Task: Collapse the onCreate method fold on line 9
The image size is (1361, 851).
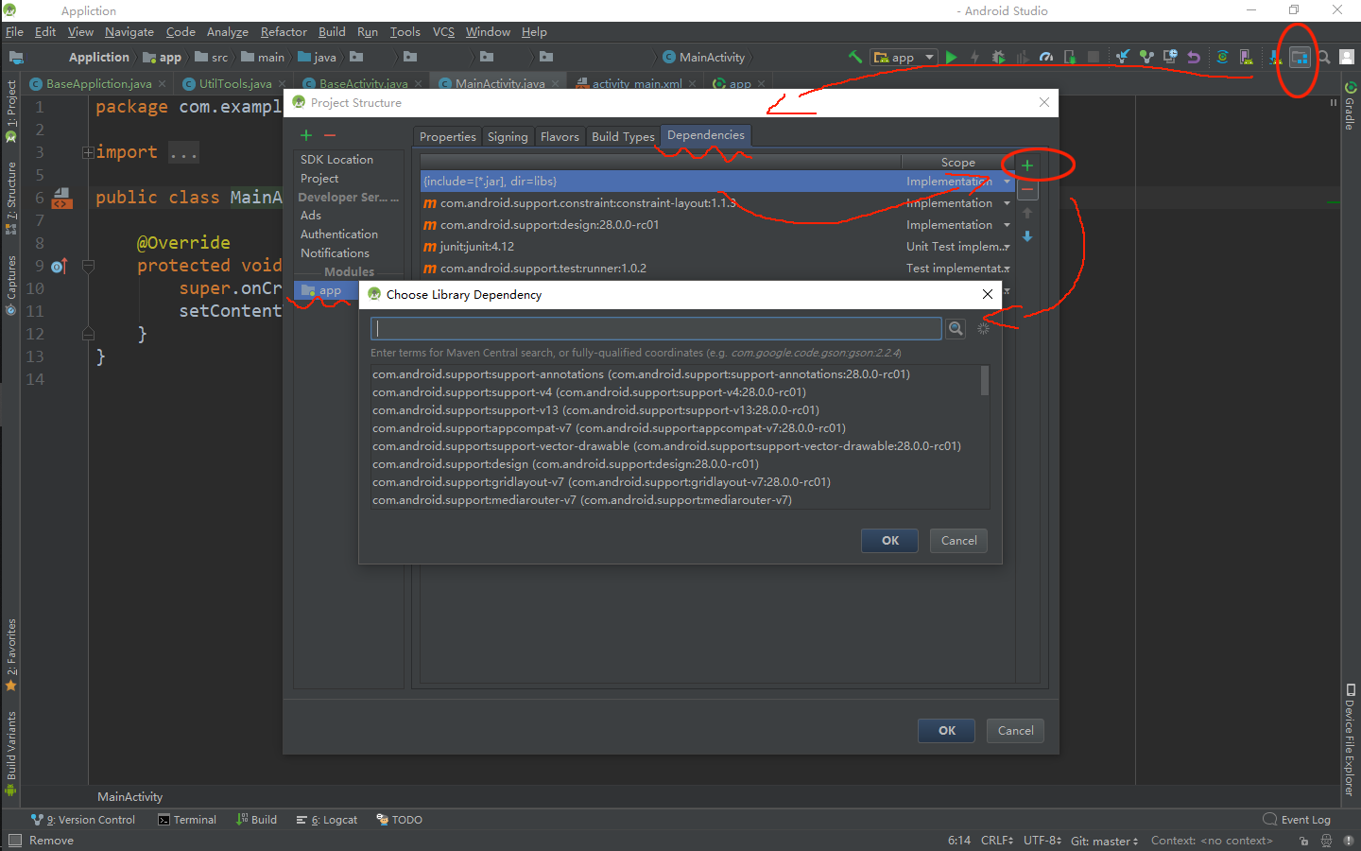Action: 88,267
